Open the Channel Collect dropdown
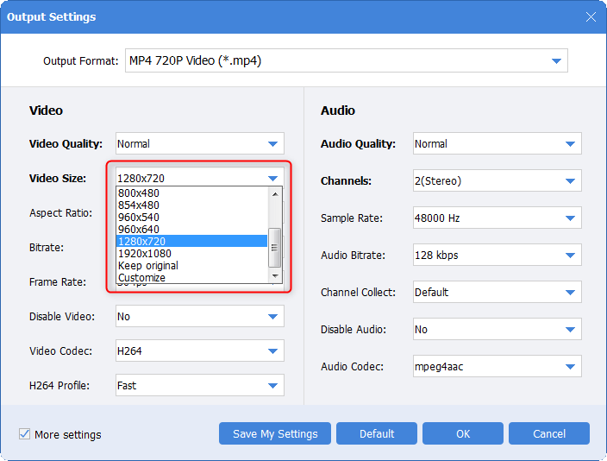 (x=497, y=292)
